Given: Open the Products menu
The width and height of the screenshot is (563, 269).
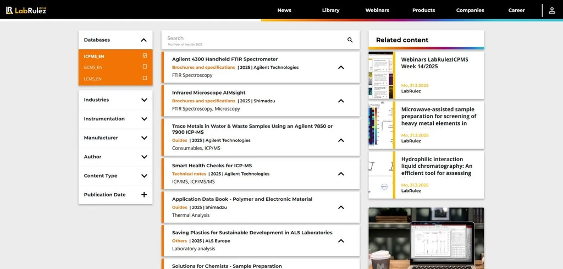Looking at the screenshot, I should [x=424, y=10].
